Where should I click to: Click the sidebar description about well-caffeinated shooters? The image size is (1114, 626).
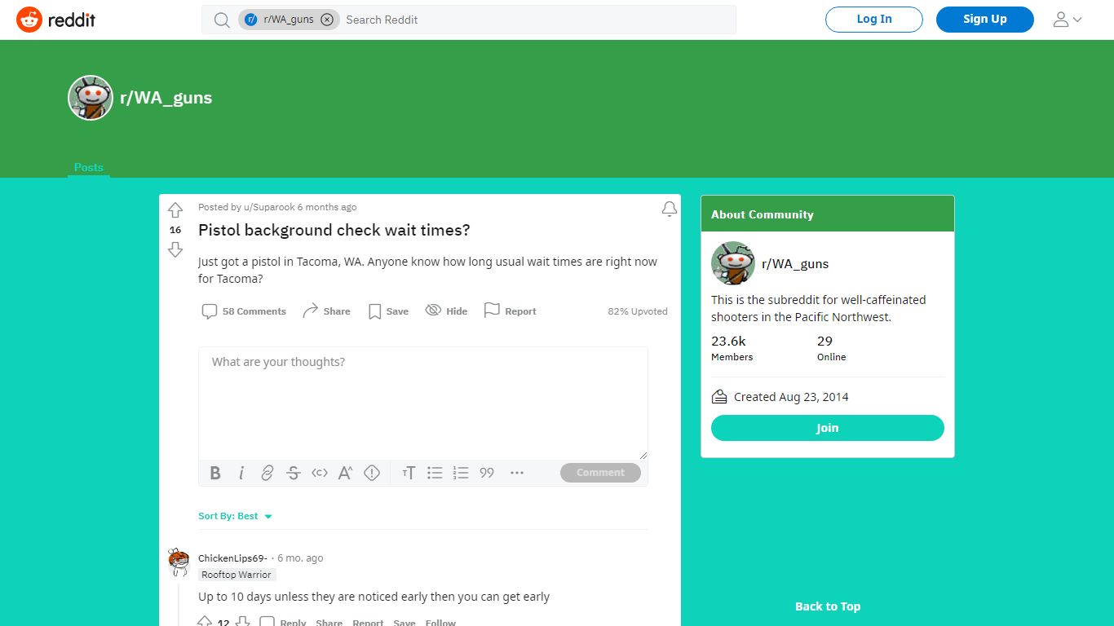tap(819, 308)
